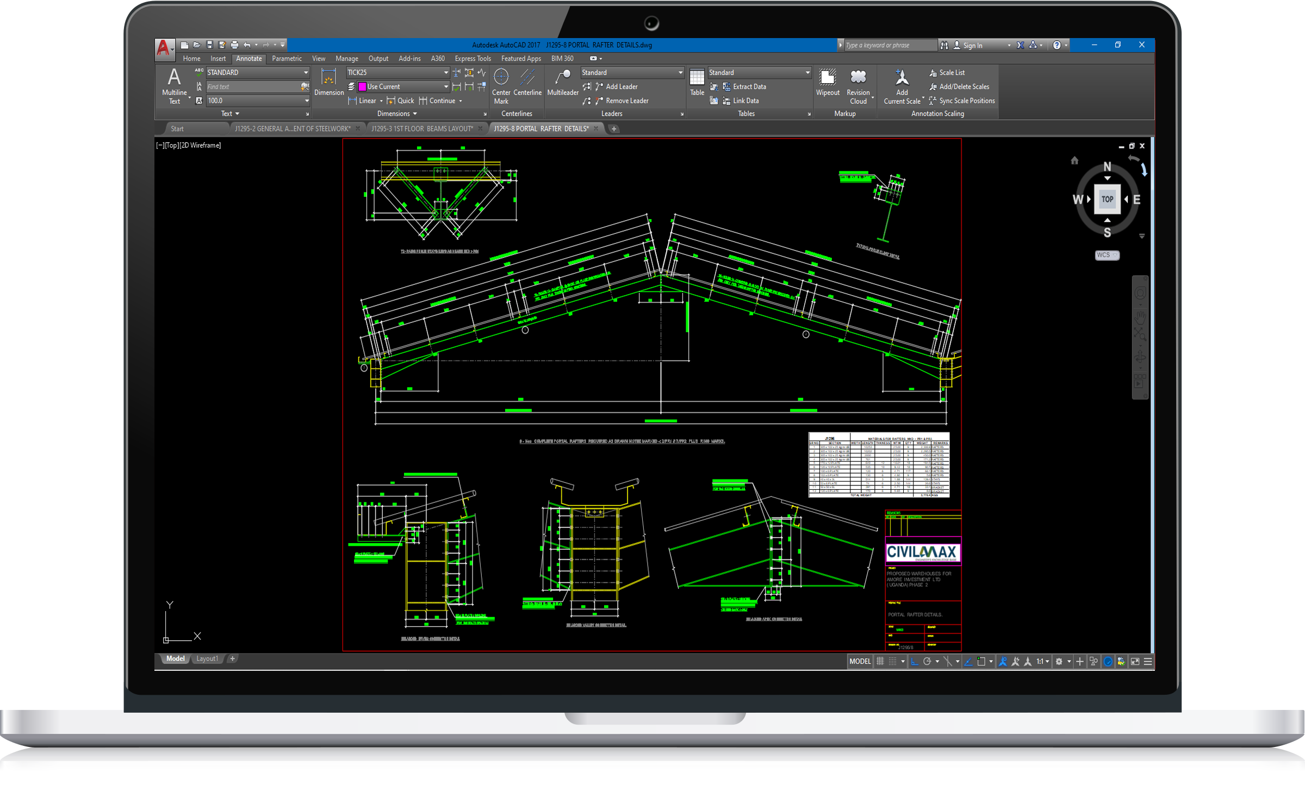Open the Parametric ribbon tab
1305x785 pixels.
(287, 59)
